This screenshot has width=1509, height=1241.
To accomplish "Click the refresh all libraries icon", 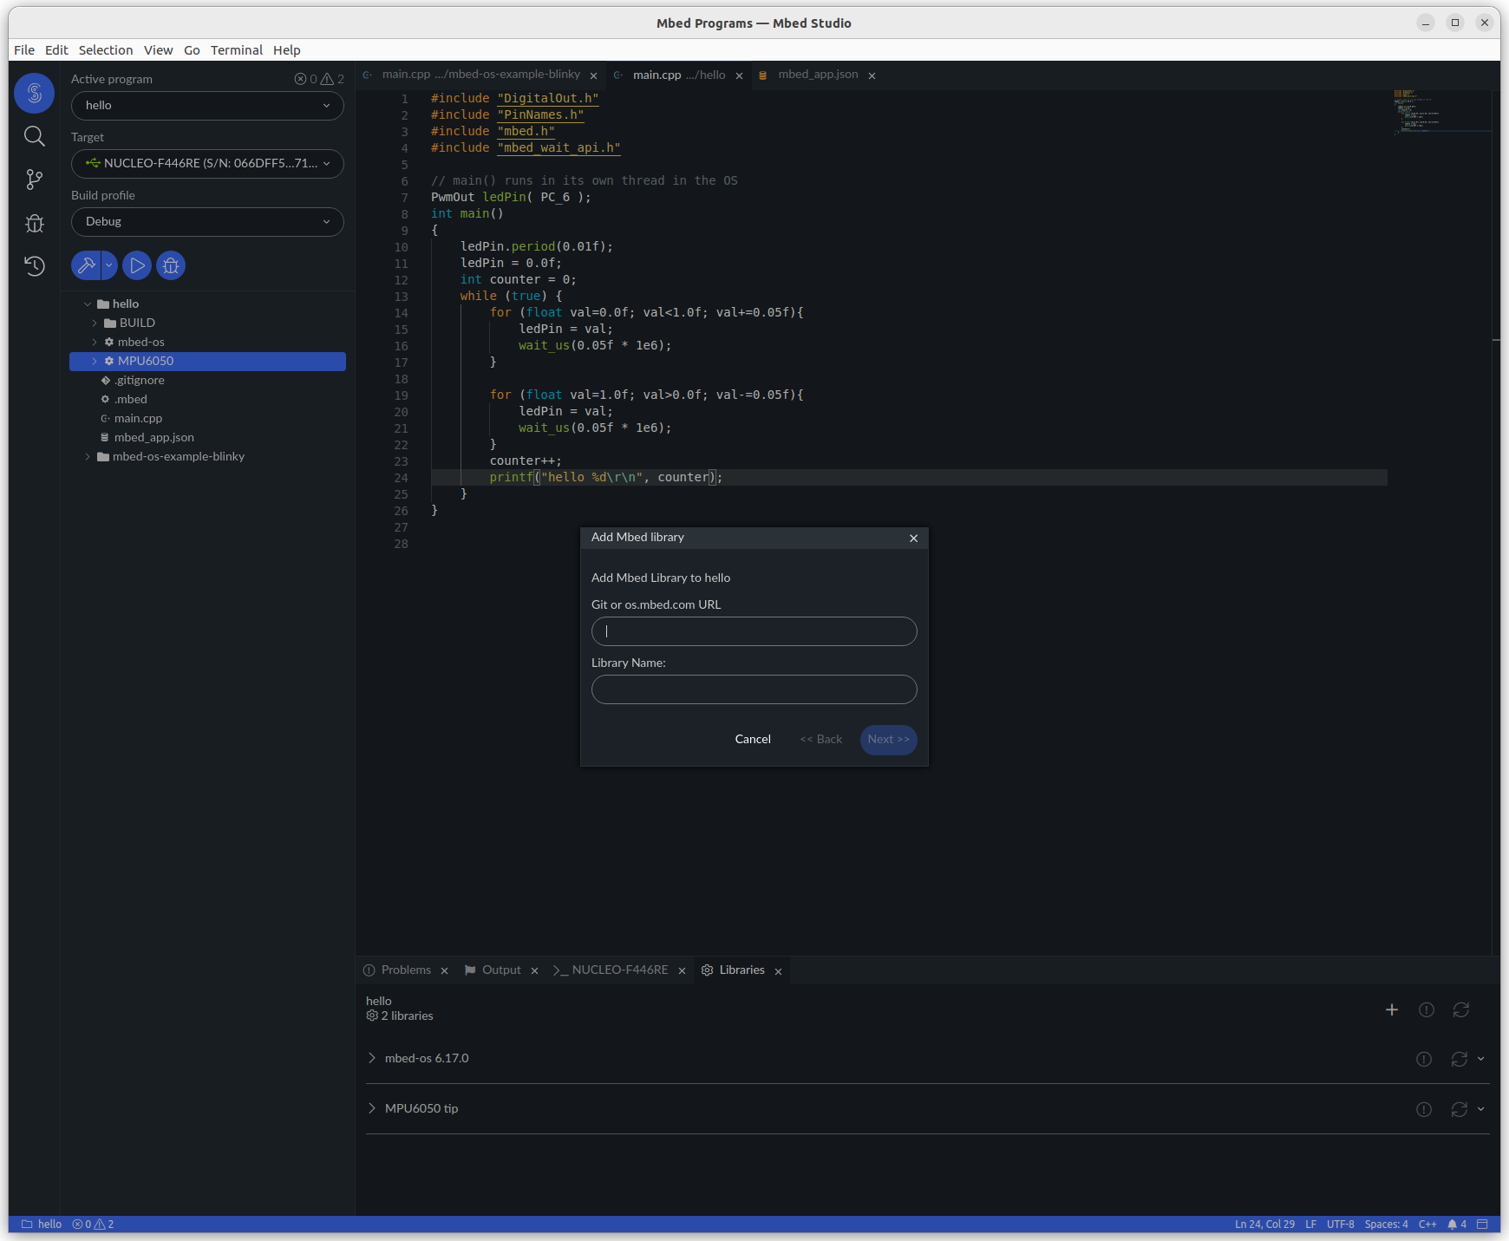I will (x=1461, y=1010).
